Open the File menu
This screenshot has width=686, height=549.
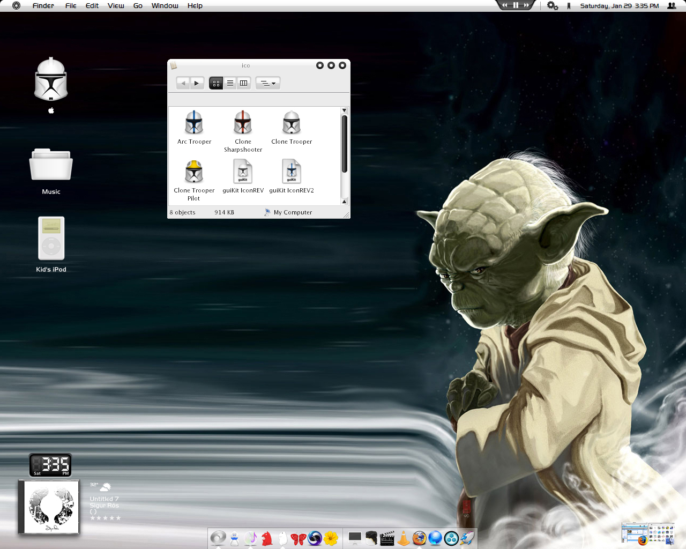(x=71, y=6)
